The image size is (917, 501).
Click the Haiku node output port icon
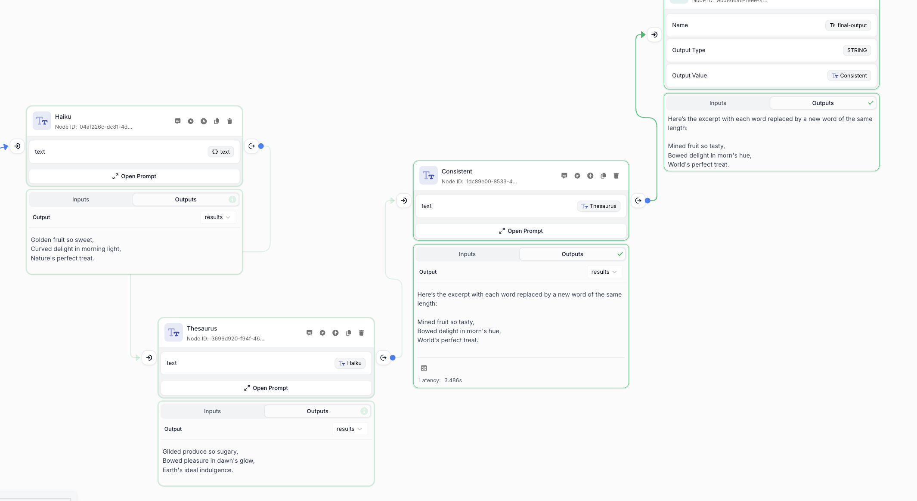click(251, 146)
